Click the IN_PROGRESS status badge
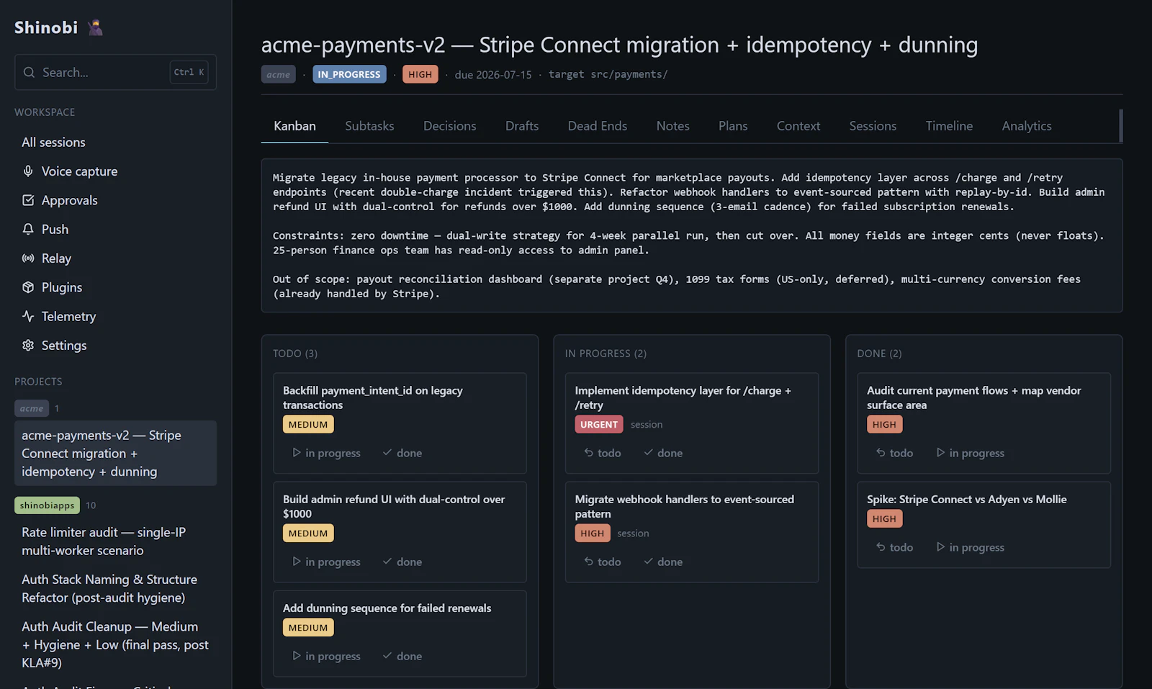The height and width of the screenshot is (689, 1152). point(349,74)
